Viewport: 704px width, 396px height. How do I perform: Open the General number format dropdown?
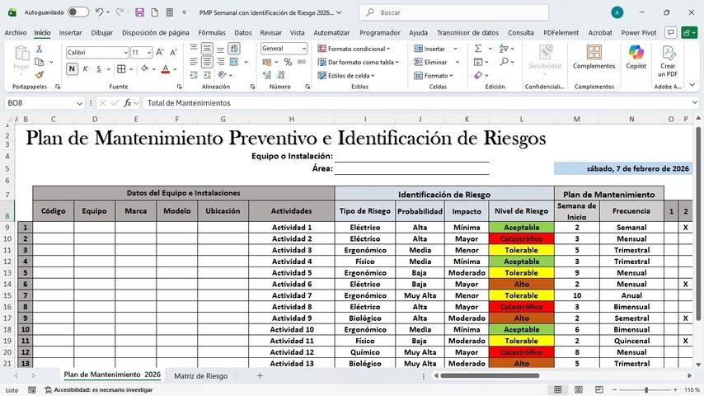coord(304,49)
